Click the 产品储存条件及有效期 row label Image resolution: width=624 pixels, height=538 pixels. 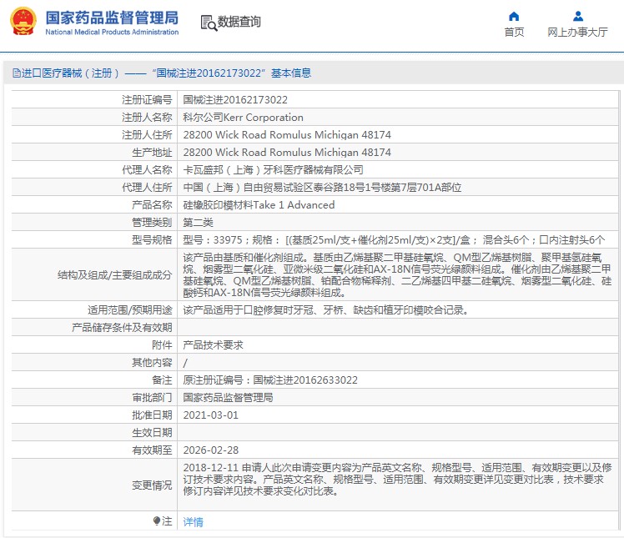[122, 328]
